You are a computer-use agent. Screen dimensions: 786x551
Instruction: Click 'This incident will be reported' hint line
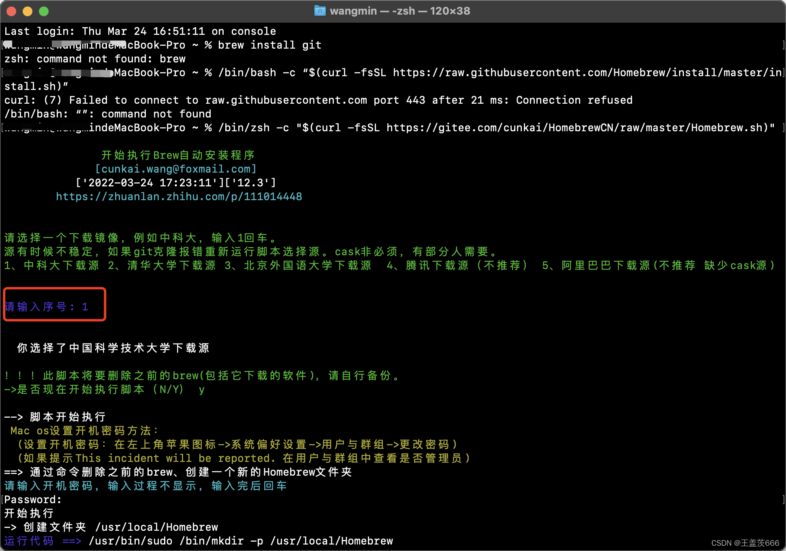click(x=244, y=459)
